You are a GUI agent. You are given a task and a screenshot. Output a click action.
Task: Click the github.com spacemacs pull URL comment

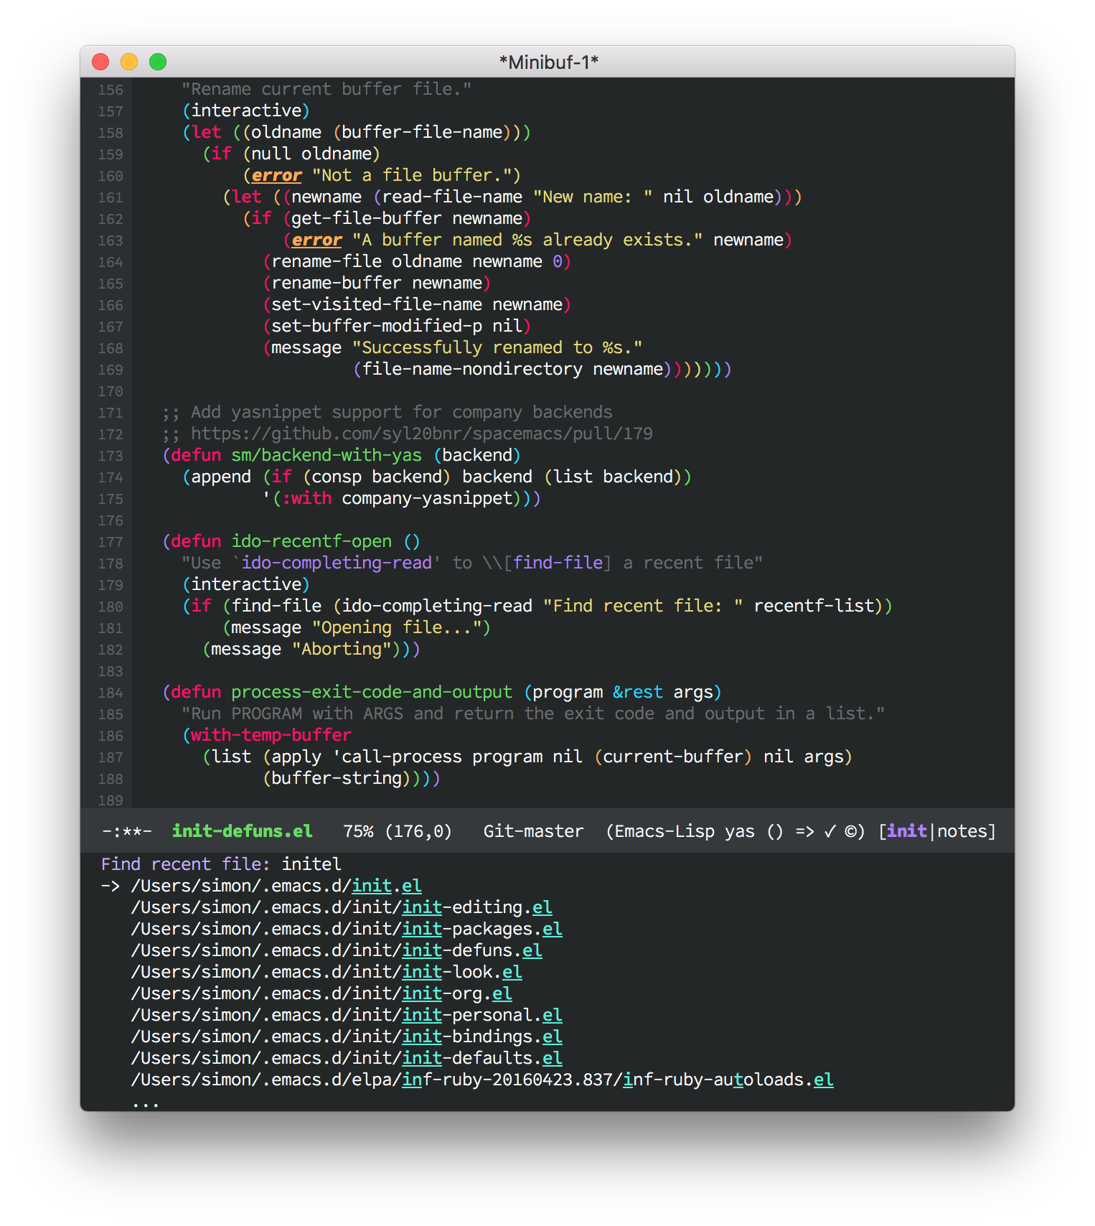click(x=422, y=434)
